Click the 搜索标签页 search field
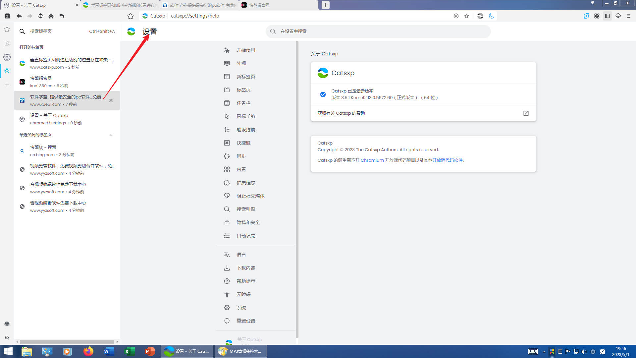 coord(67,31)
